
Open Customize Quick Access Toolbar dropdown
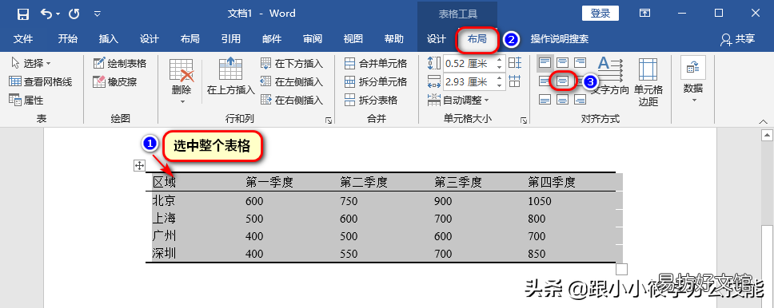[97, 14]
